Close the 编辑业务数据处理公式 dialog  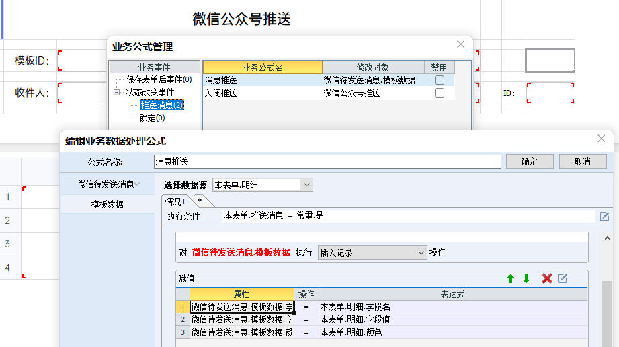(x=602, y=139)
